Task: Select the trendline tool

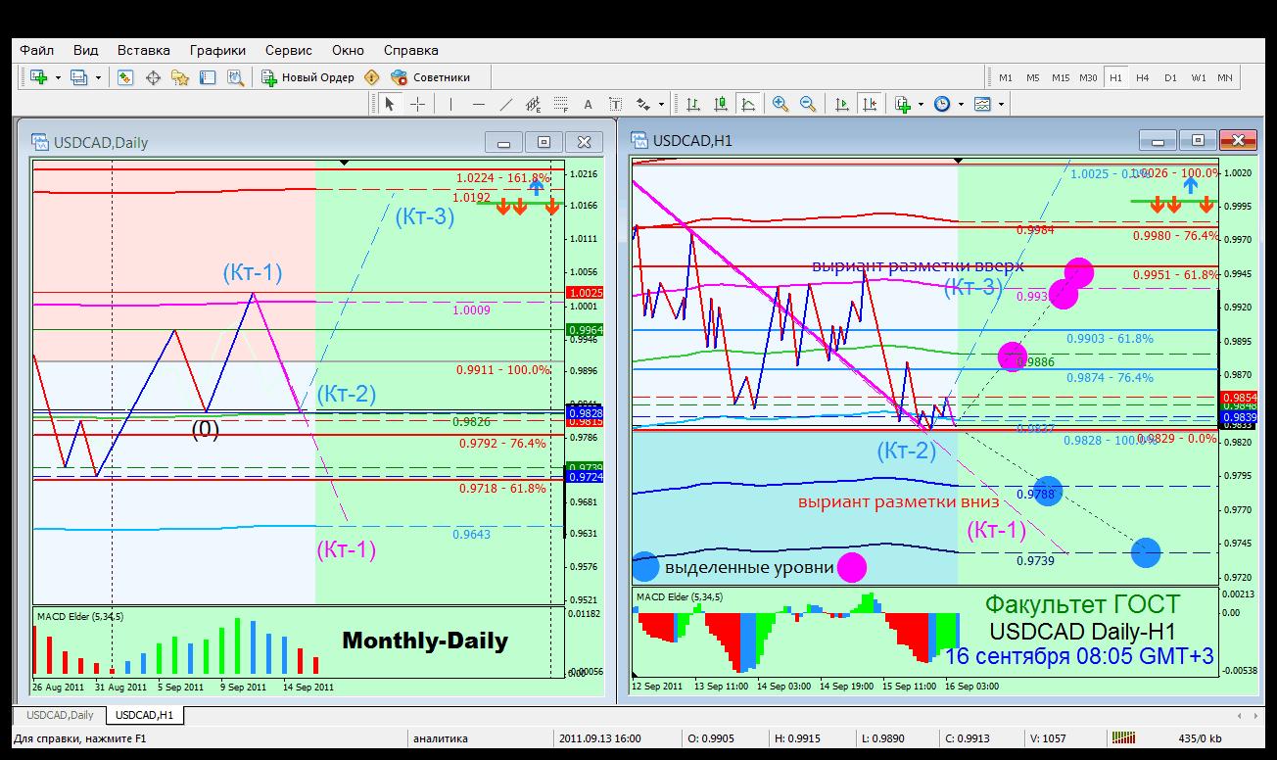Action: [x=505, y=104]
